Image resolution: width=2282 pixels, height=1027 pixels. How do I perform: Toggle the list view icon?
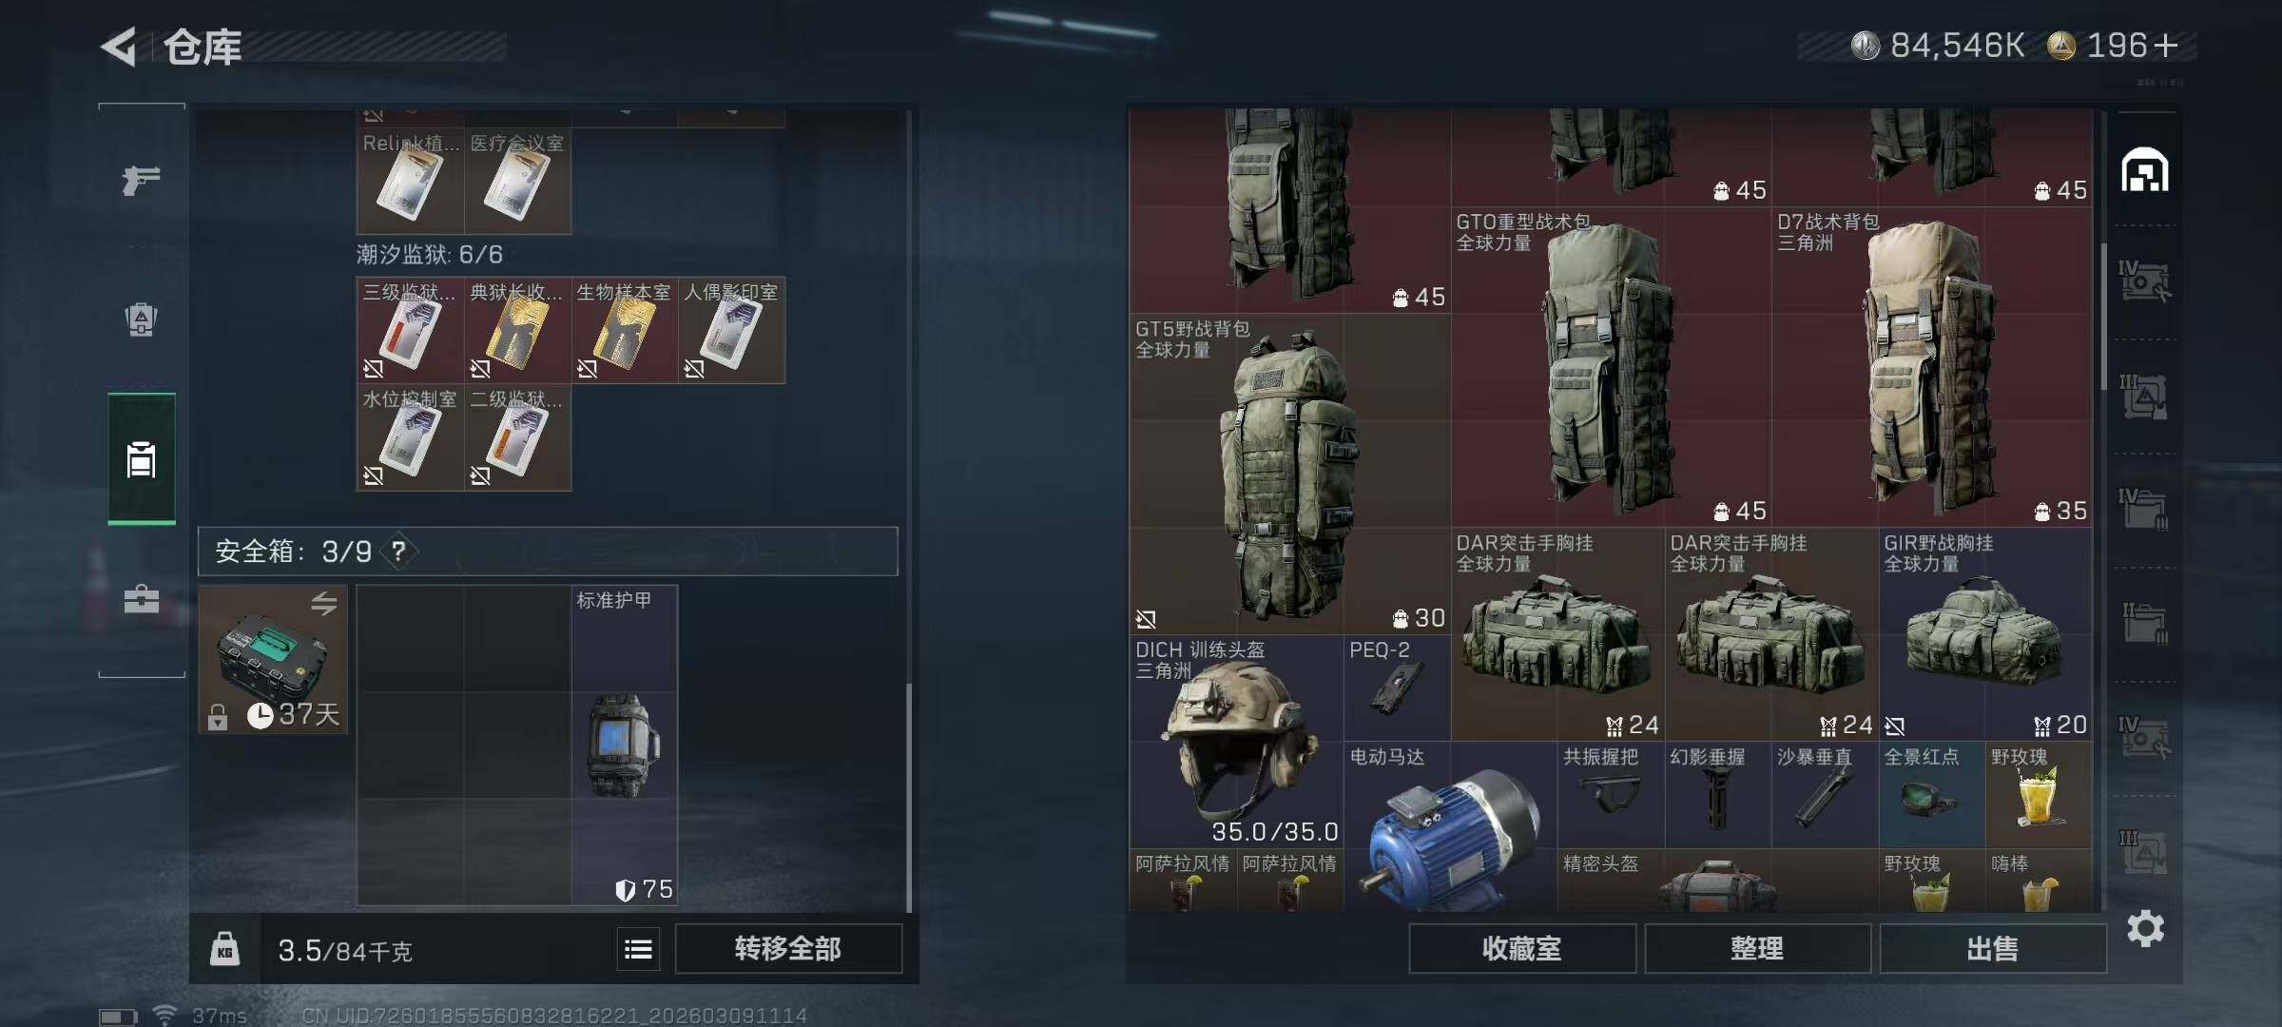(638, 949)
